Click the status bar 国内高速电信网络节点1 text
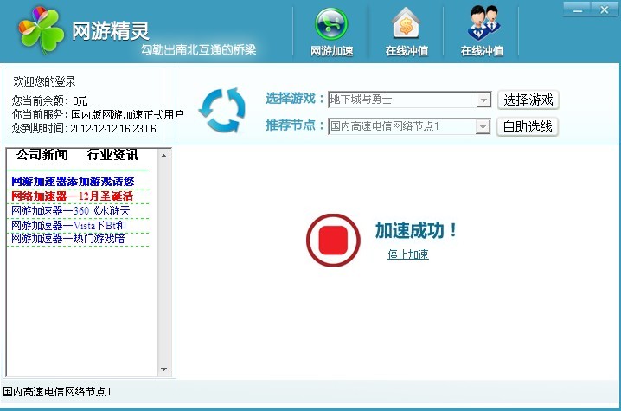 [57, 392]
